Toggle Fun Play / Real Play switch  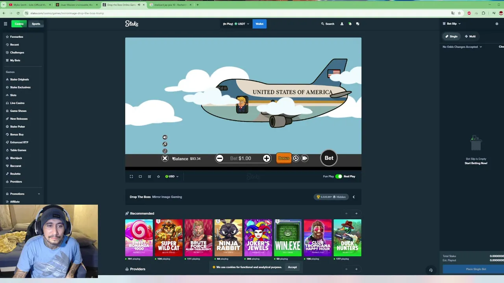339,176
